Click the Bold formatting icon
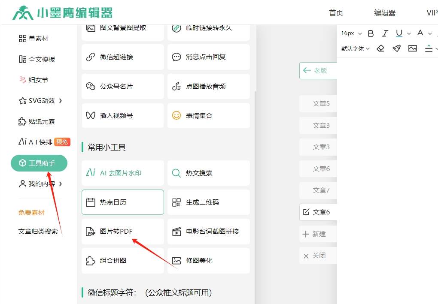438x304 pixels. tap(371, 33)
